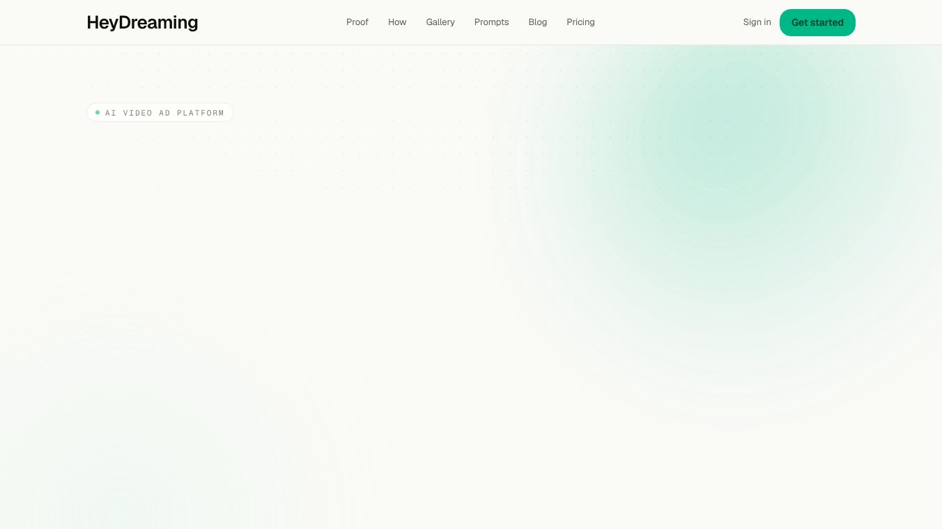Read the Blog from the top navigation

(x=538, y=22)
